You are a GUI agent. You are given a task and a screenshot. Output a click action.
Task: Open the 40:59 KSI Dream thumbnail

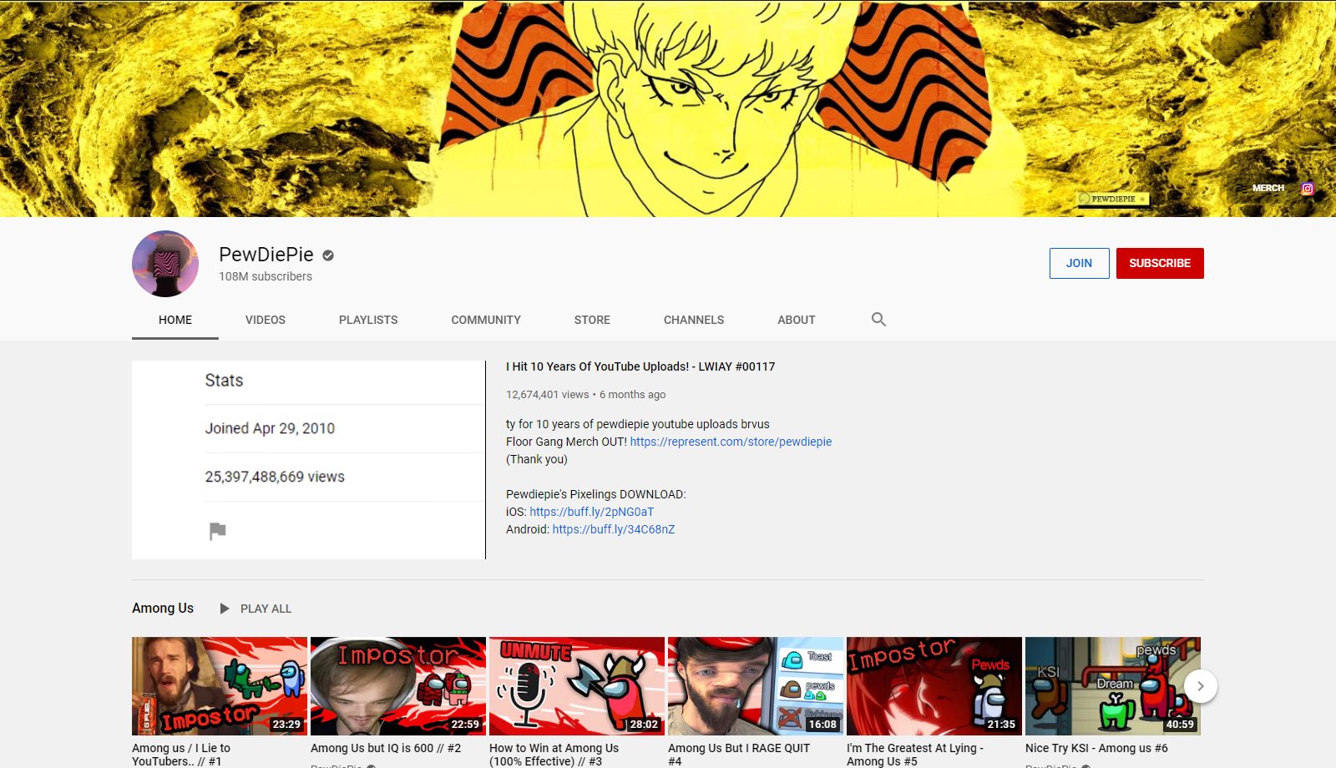(x=1113, y=686)
